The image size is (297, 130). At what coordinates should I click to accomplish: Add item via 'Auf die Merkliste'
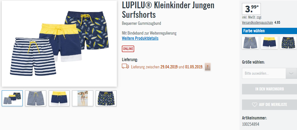269,105
